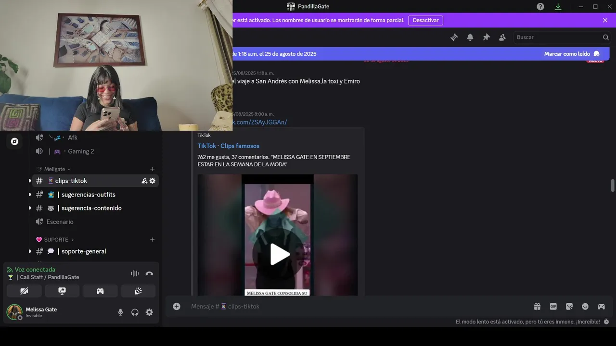Open the tiktok.com/ZSAyJGGAn link
Viewport: 616px width, 346px height.
point(260,122)
